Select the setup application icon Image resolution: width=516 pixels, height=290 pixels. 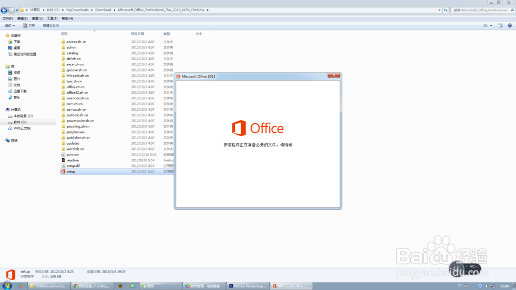[x=63, y=172]
